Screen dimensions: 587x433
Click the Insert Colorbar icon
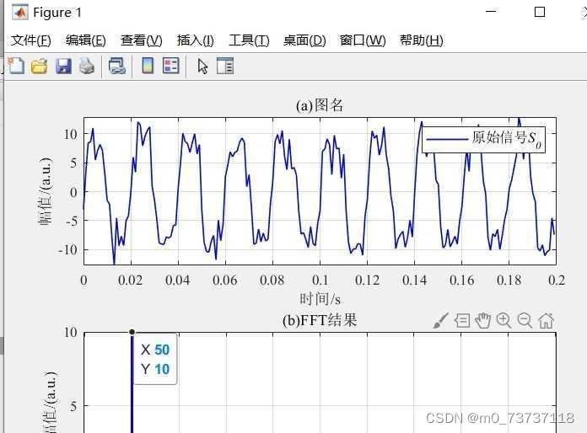148,67
